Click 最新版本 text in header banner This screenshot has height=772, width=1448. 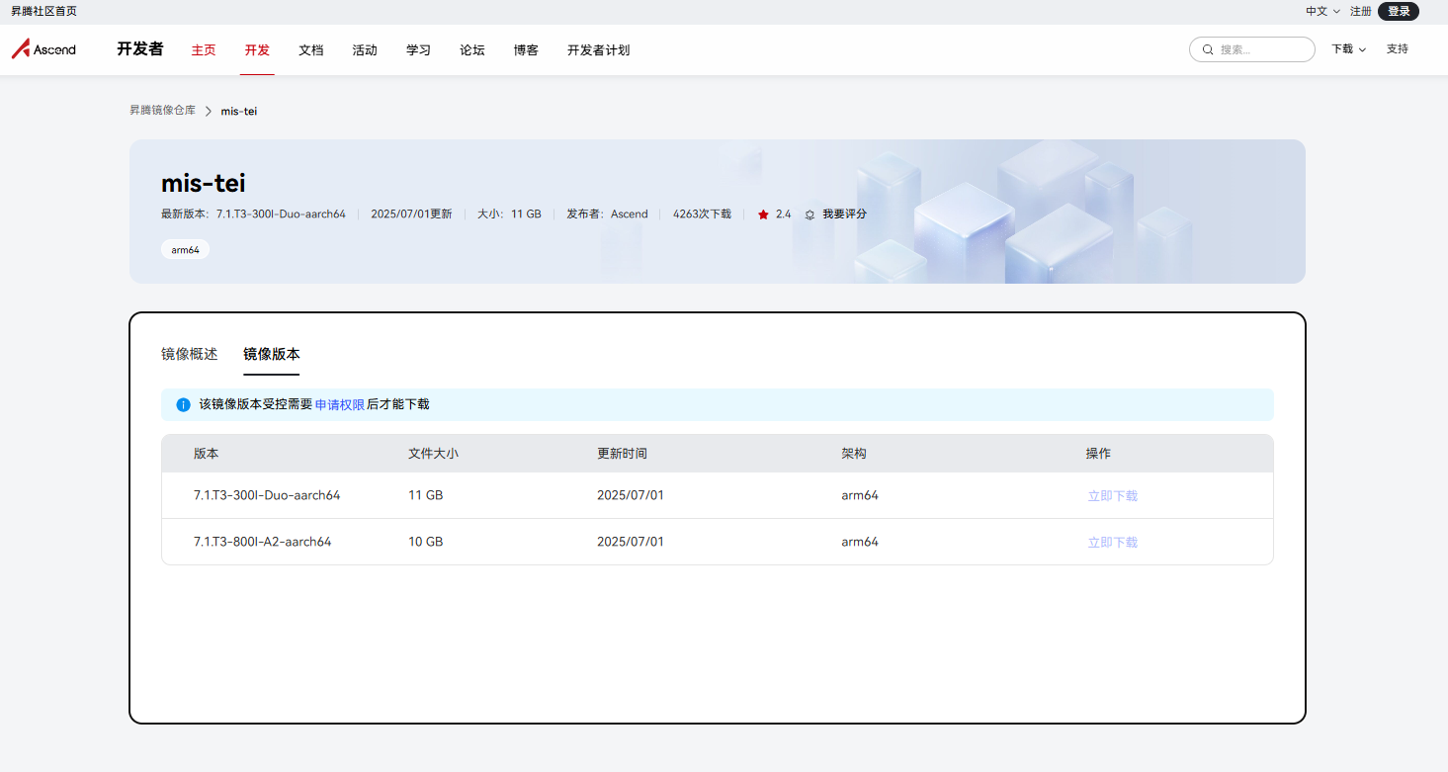254,214
